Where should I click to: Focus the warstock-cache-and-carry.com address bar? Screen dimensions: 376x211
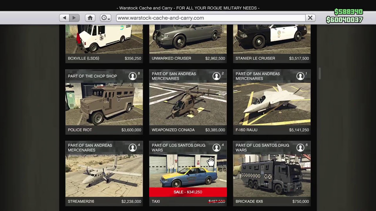[211, 18]
